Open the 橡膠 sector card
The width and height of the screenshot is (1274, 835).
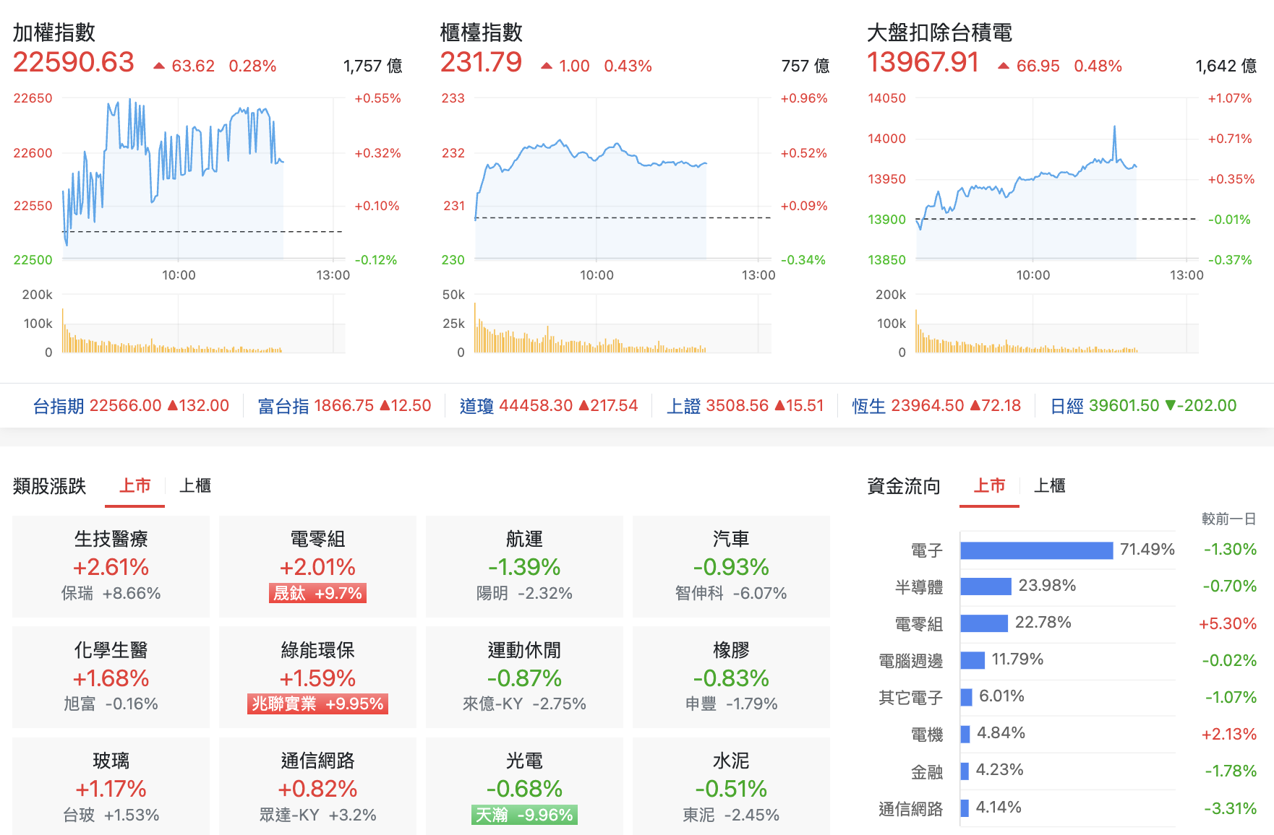(731, 678)
